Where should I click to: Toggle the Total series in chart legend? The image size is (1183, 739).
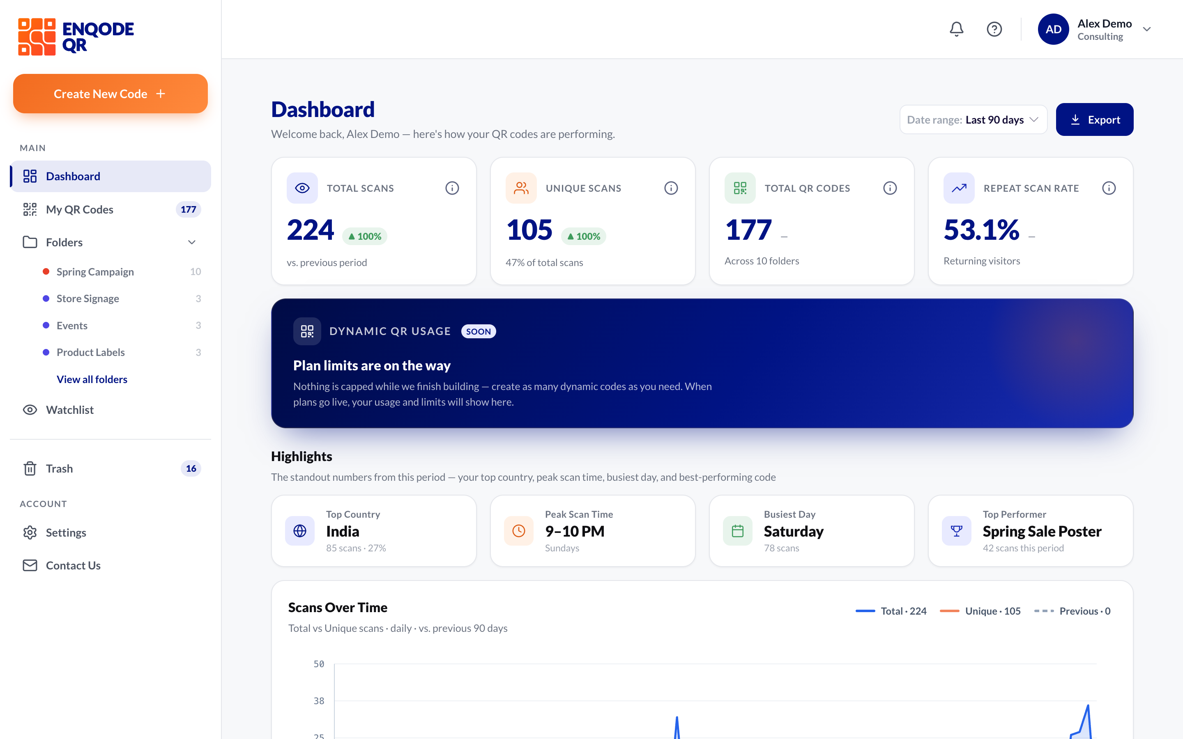(891, 611)
